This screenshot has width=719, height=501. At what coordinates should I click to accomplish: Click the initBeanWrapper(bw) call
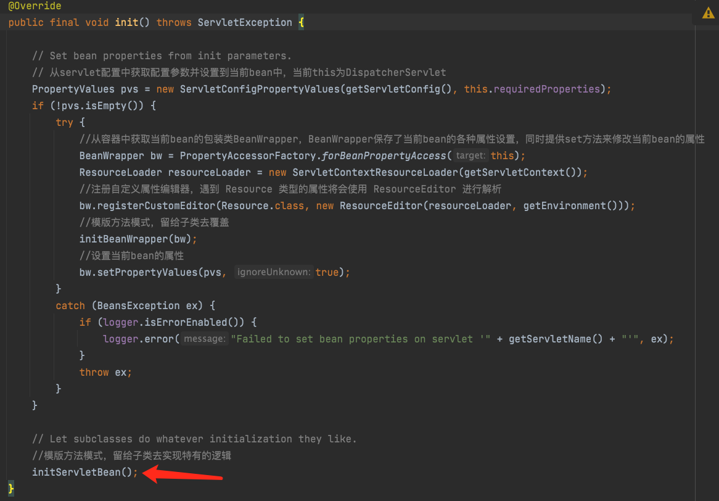point(135,239)
